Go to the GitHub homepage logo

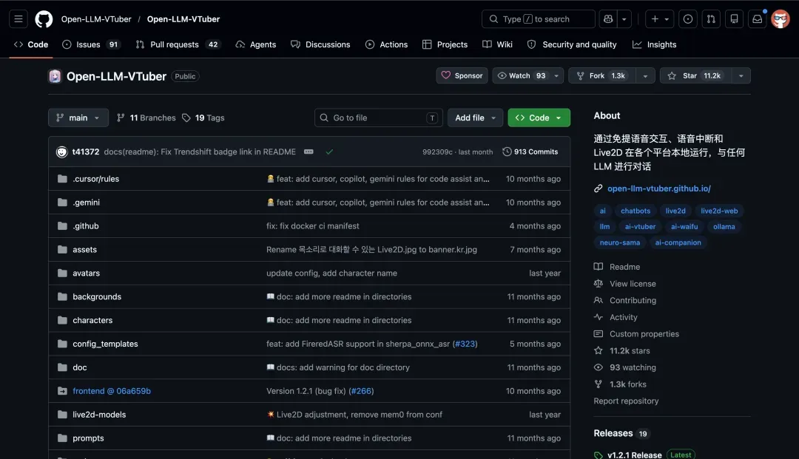(x=44, y=19)
